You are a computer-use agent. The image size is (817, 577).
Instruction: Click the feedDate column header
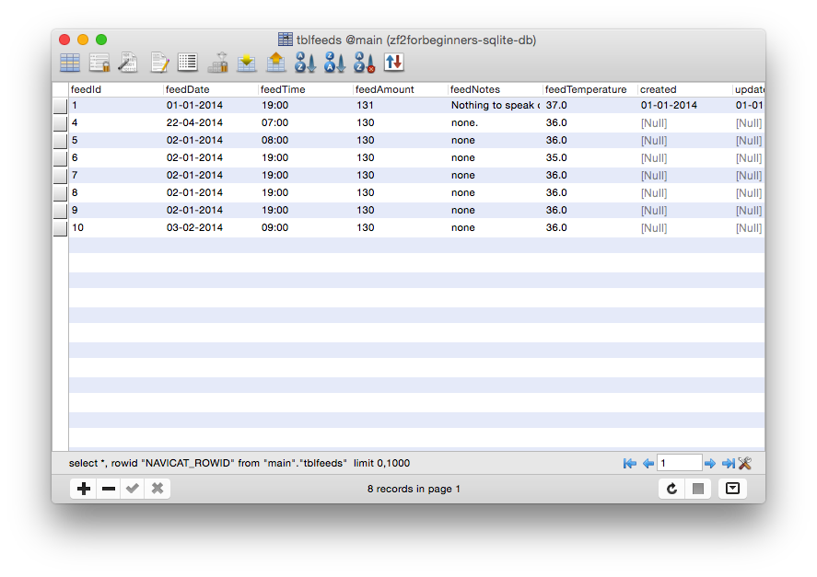pyautogui.click(x=210, y=90)
